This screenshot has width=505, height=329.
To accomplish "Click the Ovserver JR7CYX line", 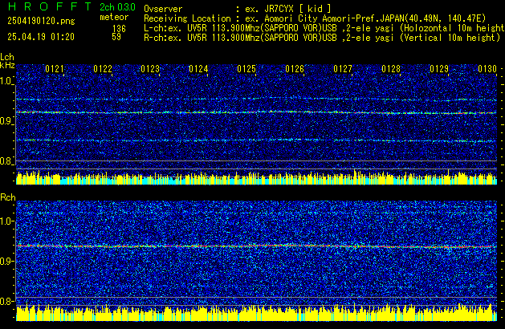I will point(238,9).
